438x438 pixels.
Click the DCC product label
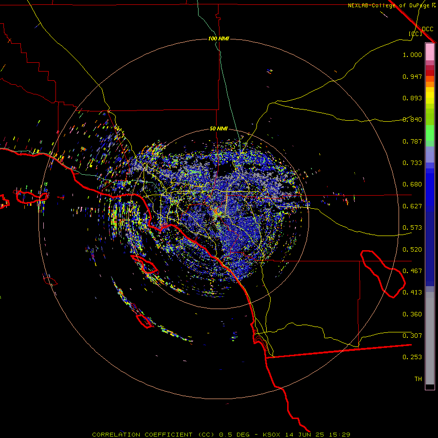427,29
